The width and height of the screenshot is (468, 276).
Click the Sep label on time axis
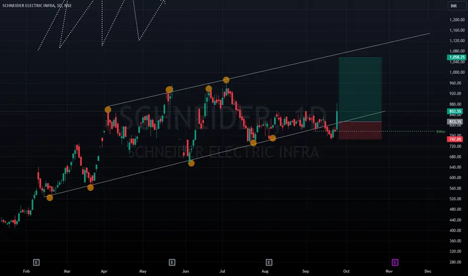click(305, 271)
